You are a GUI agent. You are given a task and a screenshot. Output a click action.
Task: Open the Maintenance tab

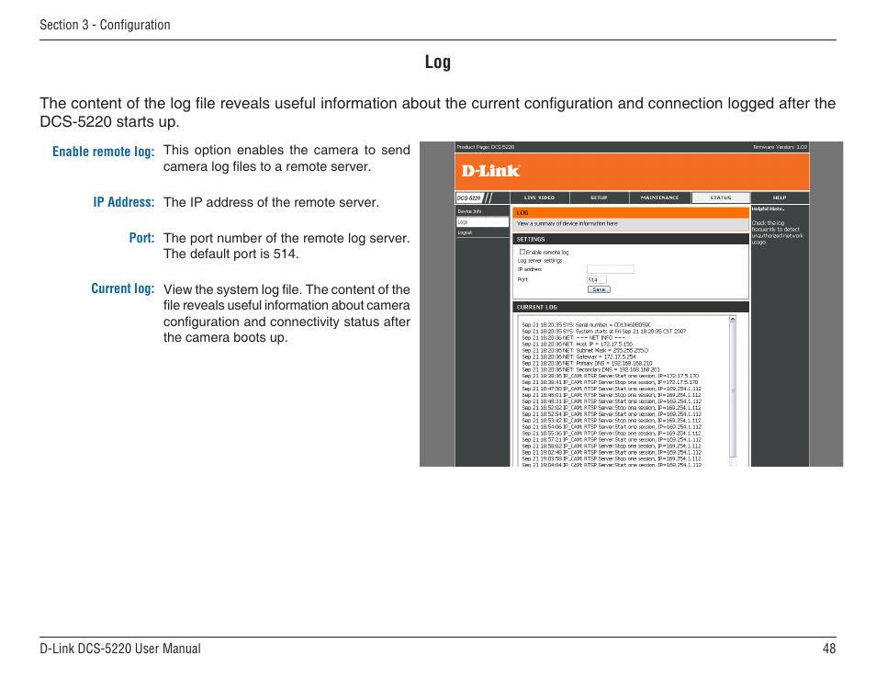[x=660, y=198]
